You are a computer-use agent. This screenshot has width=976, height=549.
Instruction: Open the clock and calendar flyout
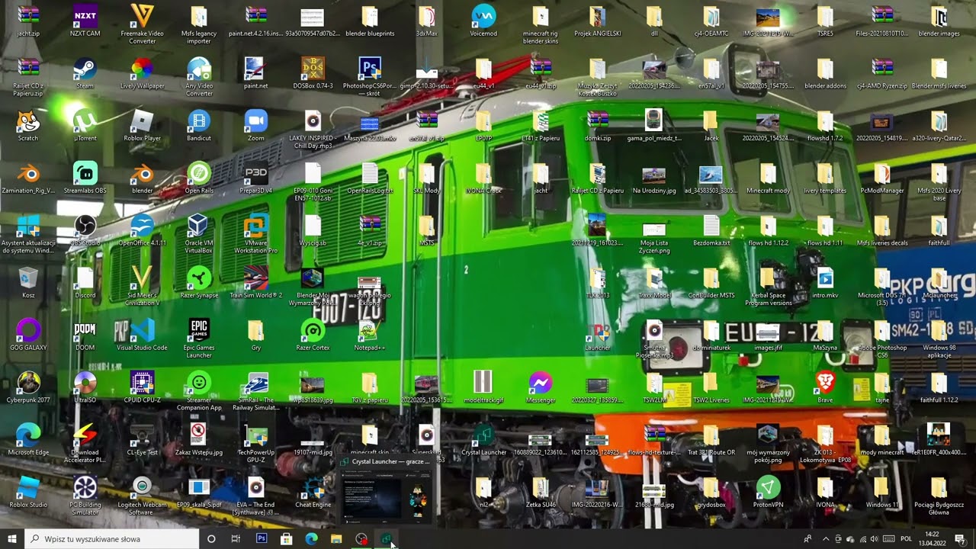point(932,539)
